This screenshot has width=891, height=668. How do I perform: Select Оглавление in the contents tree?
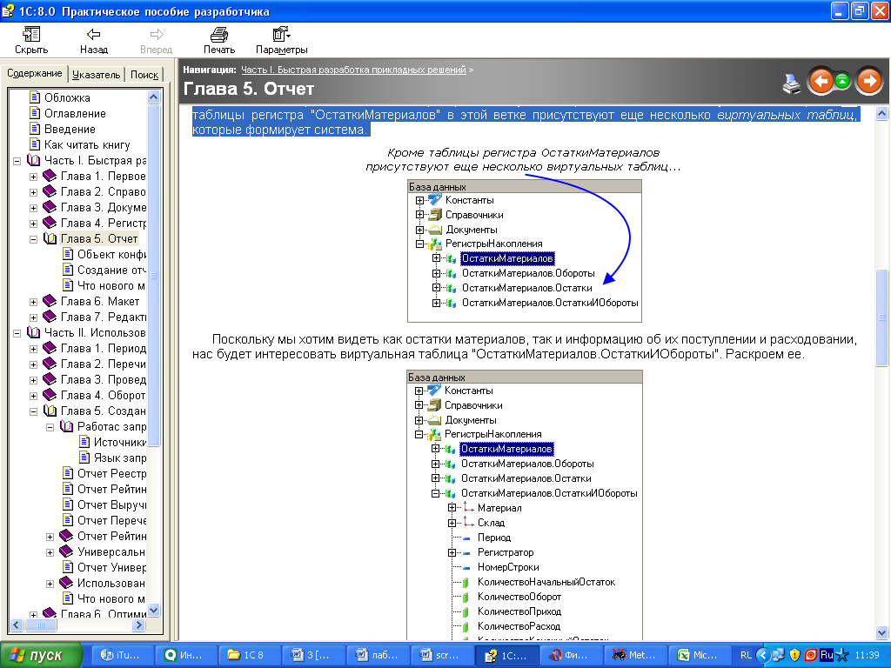75,114
